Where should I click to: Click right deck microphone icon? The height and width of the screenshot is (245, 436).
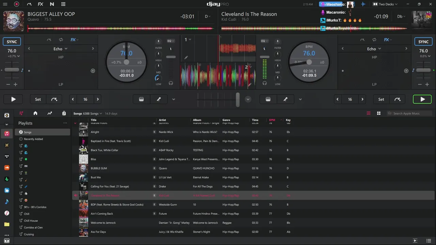click(285, 99)
